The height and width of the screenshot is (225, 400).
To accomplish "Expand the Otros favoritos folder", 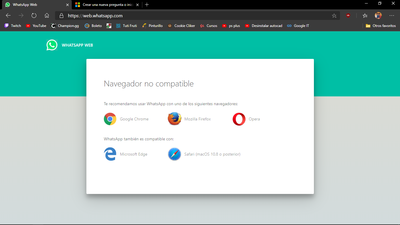I will 381,26.
